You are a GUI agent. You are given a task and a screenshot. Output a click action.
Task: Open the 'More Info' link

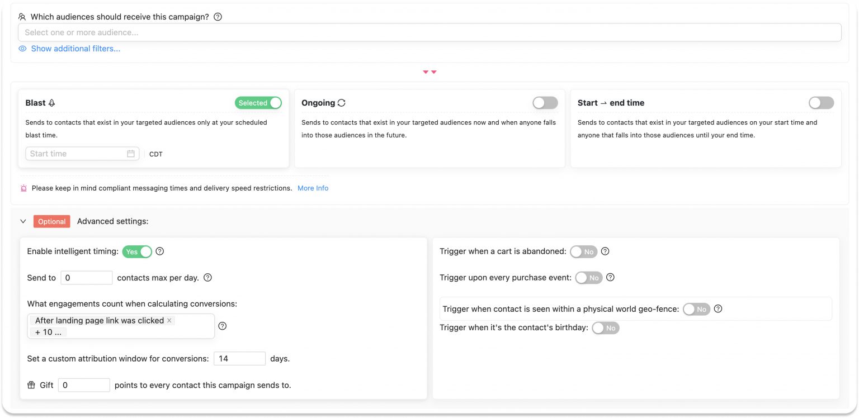click(313, 188)
